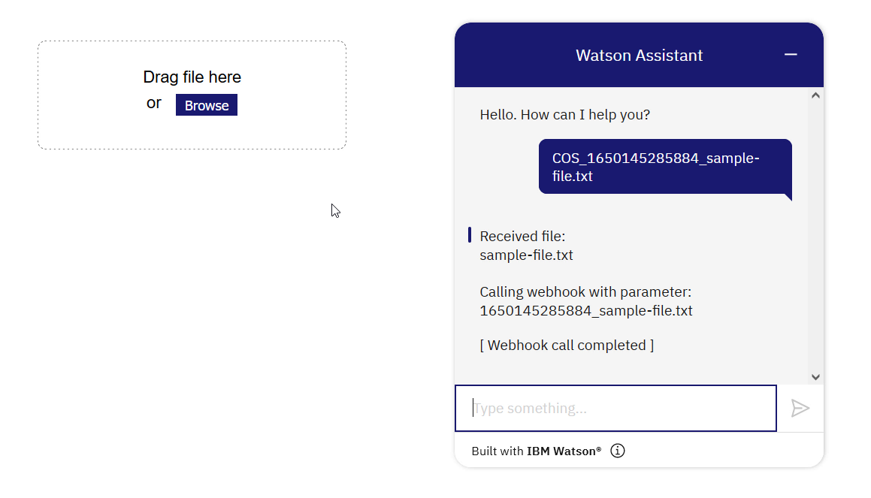Click the paper plane send control area
871x498 pixels.
[x=800, y=408]
